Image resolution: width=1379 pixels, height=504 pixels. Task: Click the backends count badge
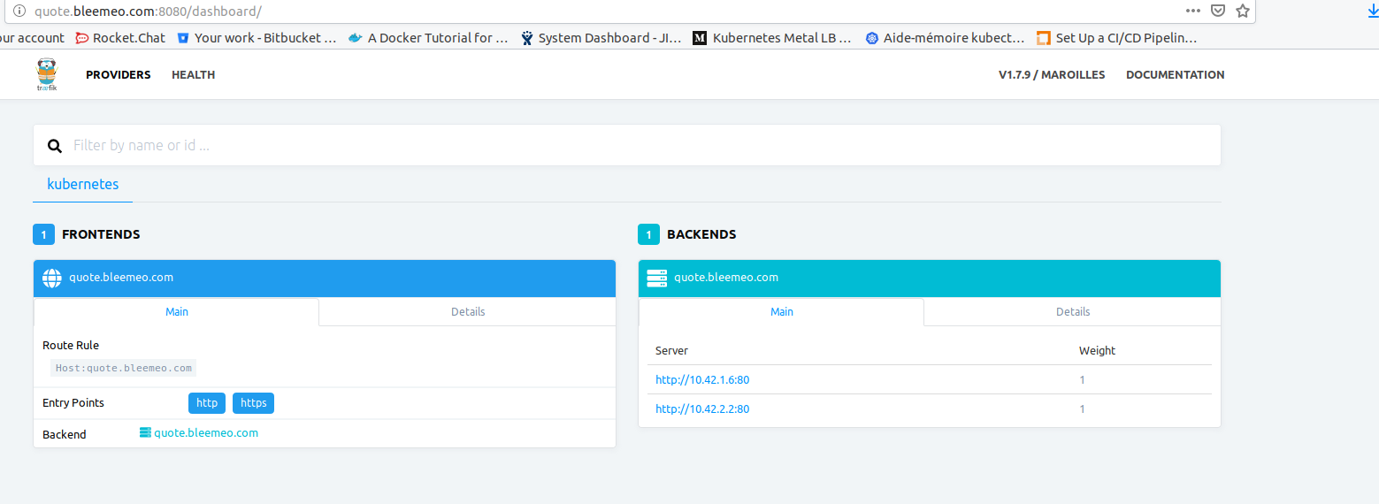648,235
